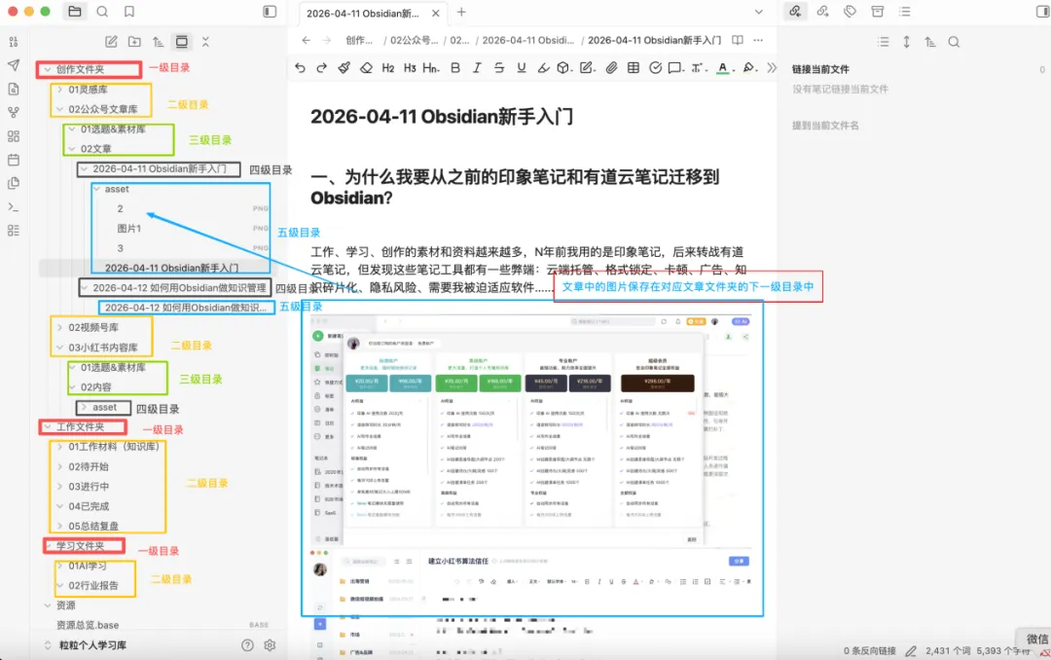Apply H2 heading format
The height and width of the screenshot is (660, 1051).
[x=388, y=68]
